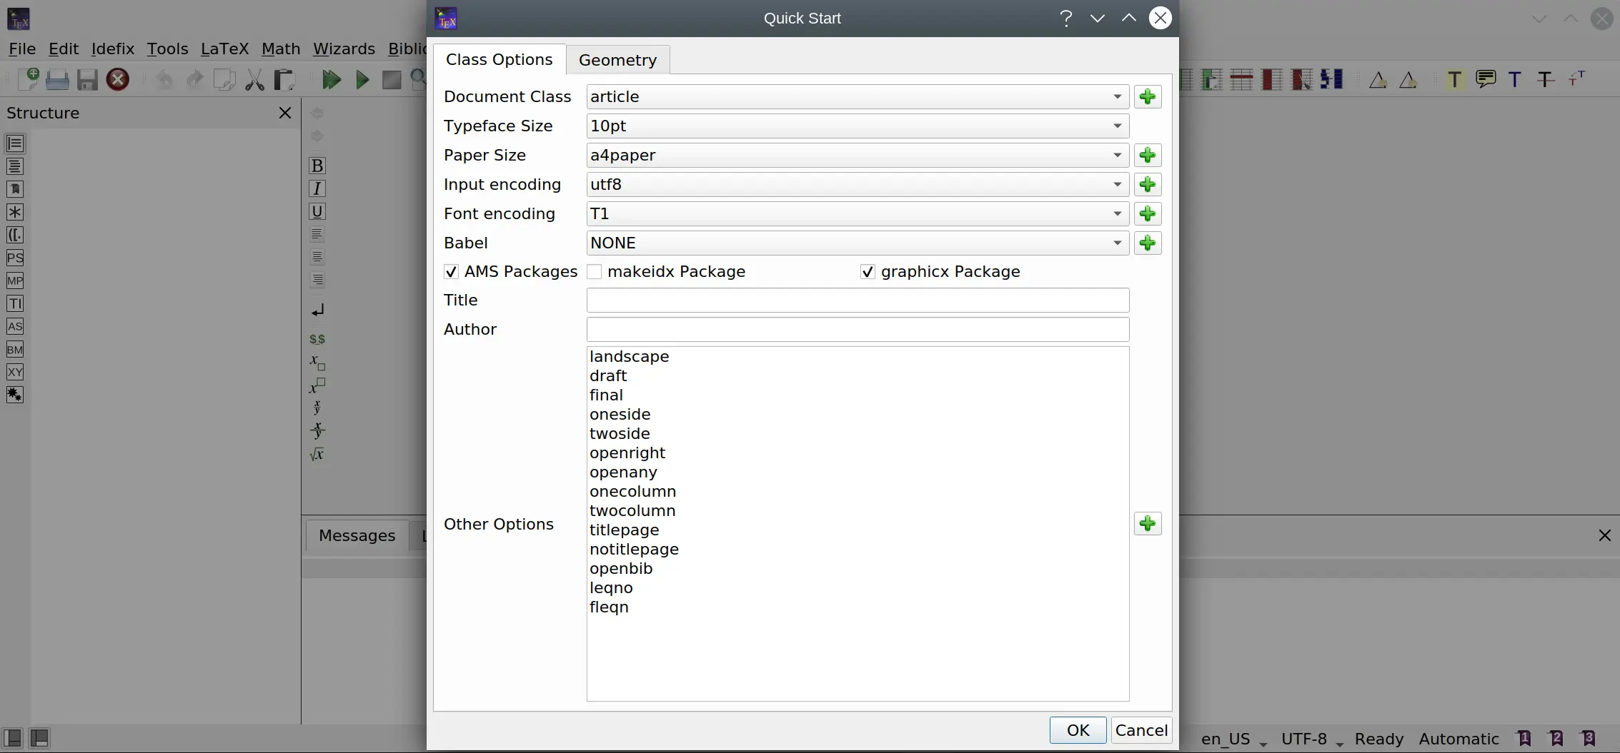Switch to the Geometry tab

pyautogui.click(x=617, y=60)
